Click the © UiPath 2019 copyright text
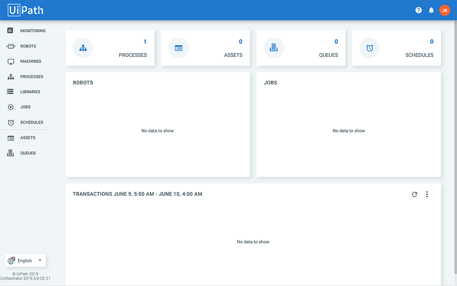457x286 pixels. pyautogui.click(x=25, y=274)
